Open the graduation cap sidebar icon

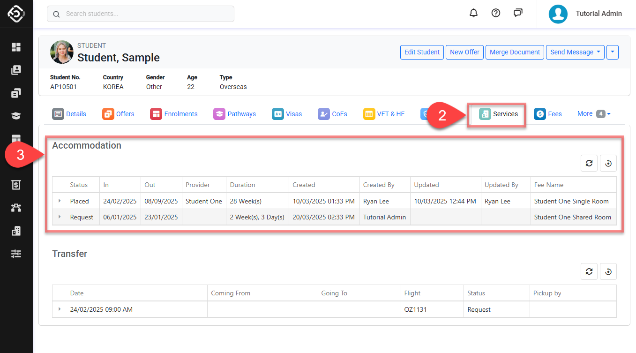16,116
